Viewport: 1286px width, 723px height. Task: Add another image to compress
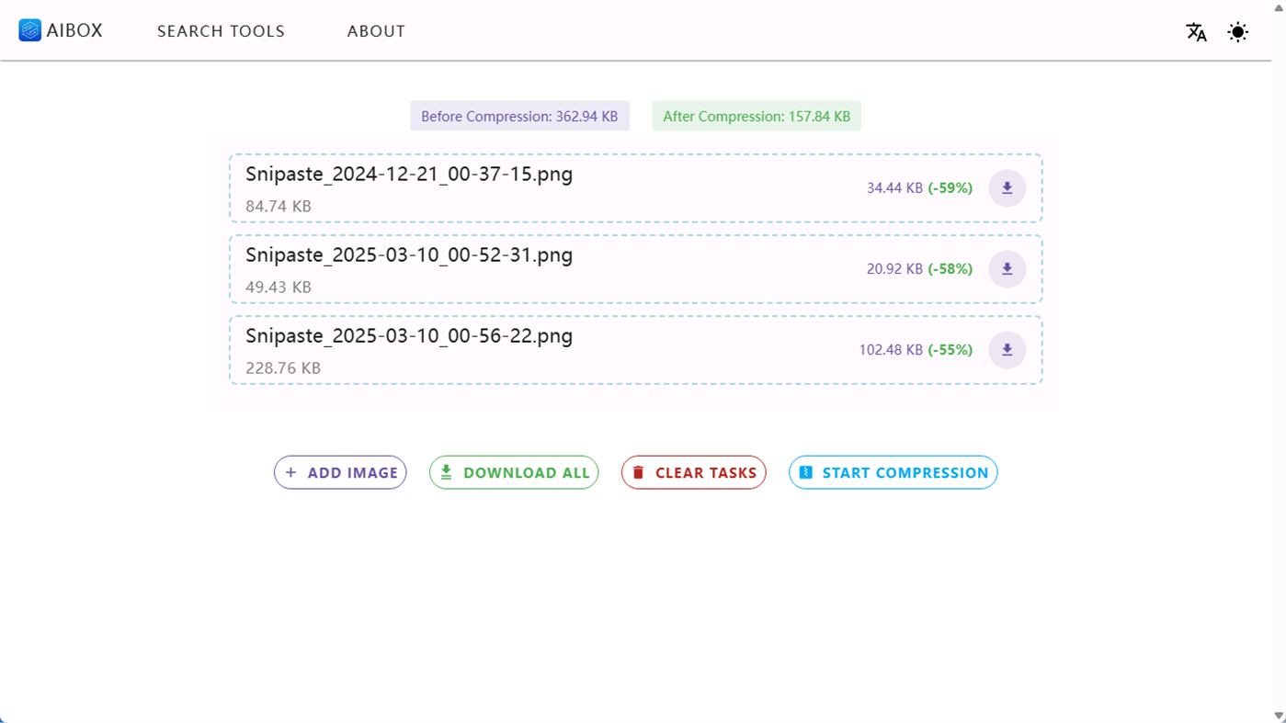[340, 472]
